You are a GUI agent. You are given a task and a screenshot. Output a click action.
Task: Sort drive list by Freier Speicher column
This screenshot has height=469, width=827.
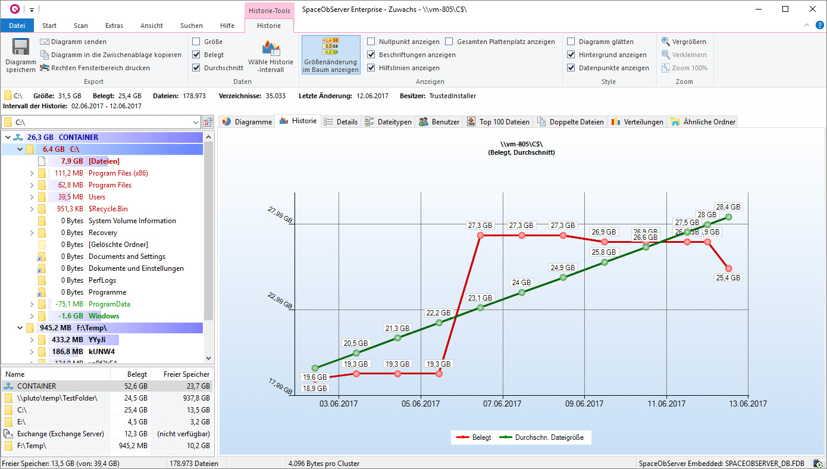(x=181, y=374)
